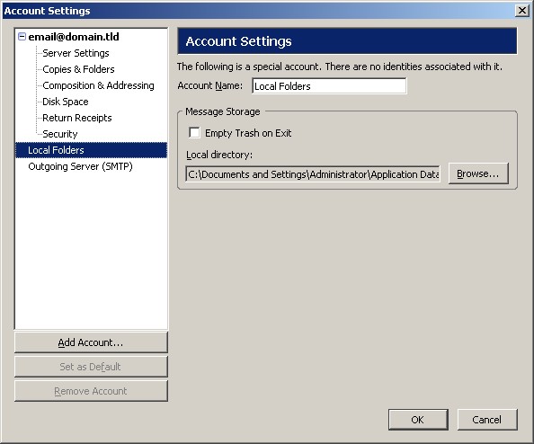The height and width of the screenshot is (444, 534).
Task: Click the Account Name text field
Action: (x=329, y=85)
